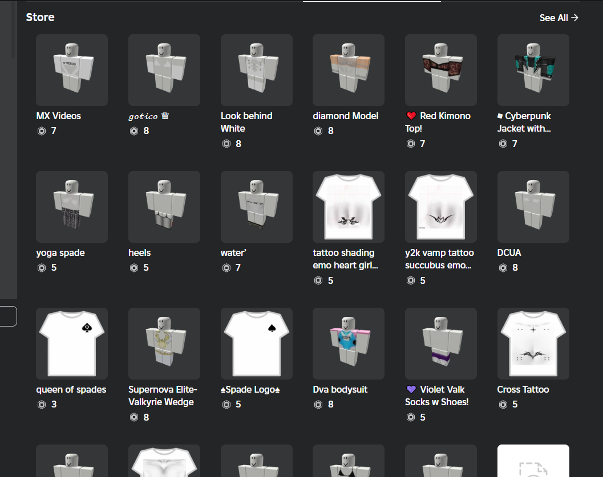Open y2k vamp tattoo t-shirt image
Viewport: 603px width, 477px height.
[441, 207]
